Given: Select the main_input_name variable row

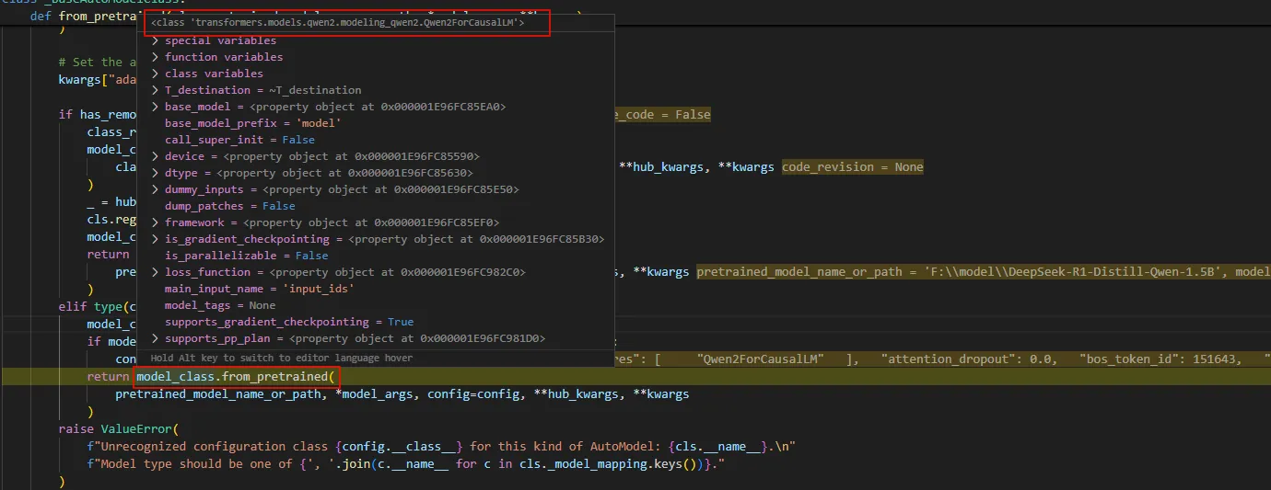Looking at the screenshot, I should [258, 289].
